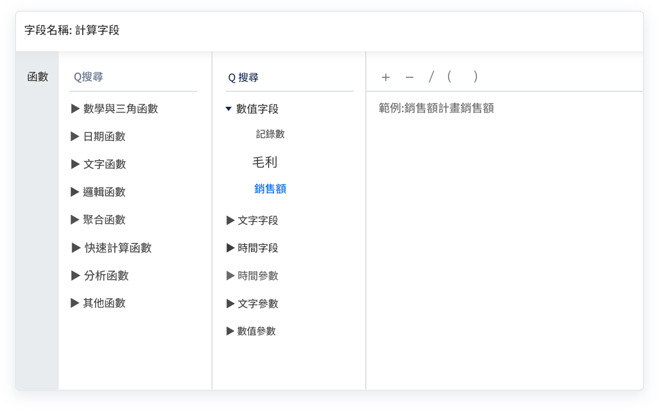Viewport: 659px width, 410px height.
Task: Insert the right parenthesis operator
Action: pyautogui.click(x=475, y=77)
